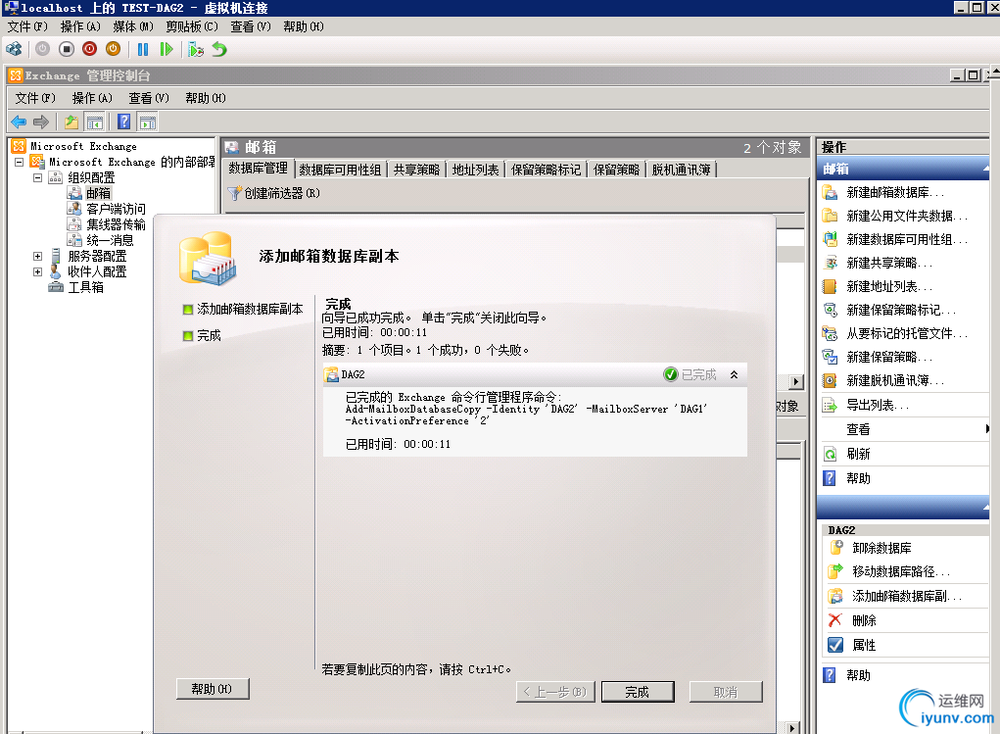1000x734 pixels.
Task: Select 集线器传输 tree item
Action: (x=116, y=224)
